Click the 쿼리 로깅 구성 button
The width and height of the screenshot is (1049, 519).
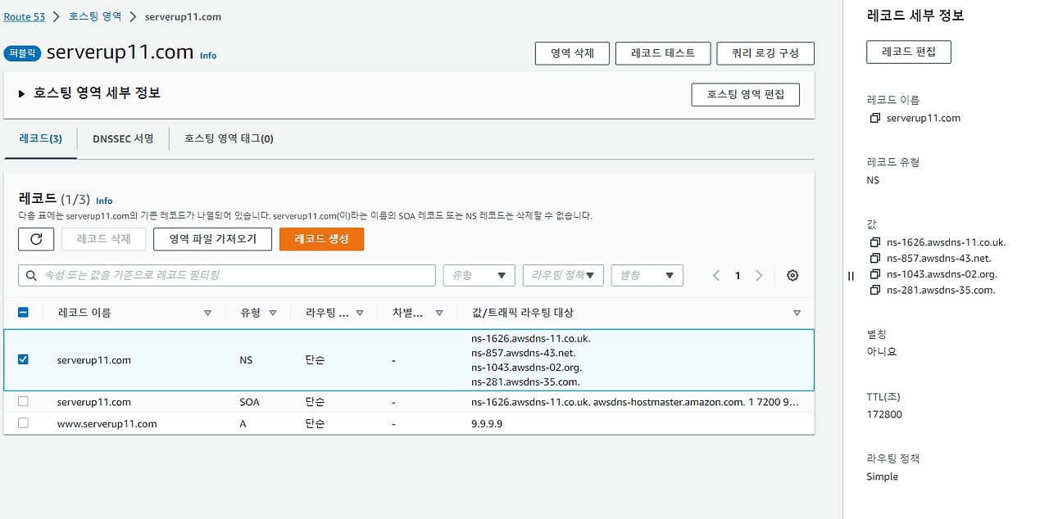[x=765, y=53]
